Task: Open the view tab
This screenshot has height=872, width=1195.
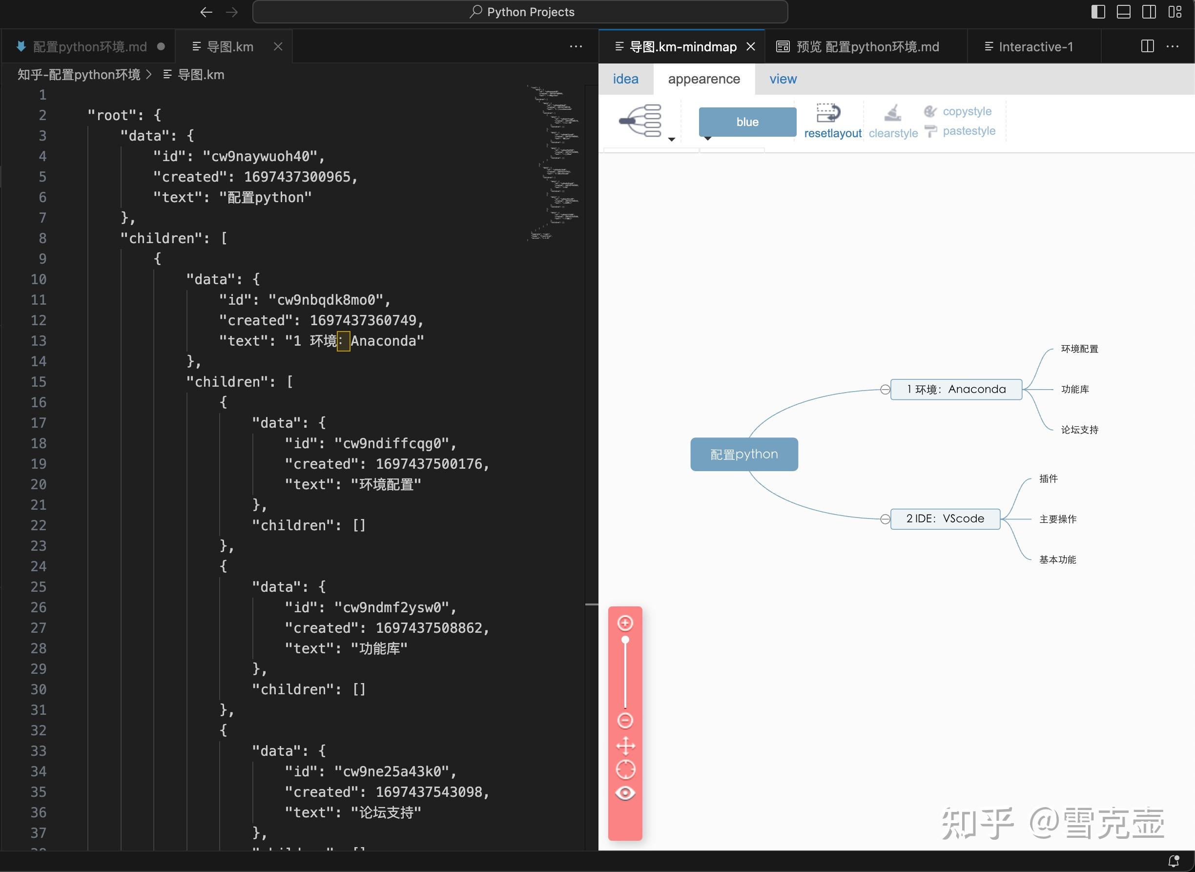Action: (783, 79)
